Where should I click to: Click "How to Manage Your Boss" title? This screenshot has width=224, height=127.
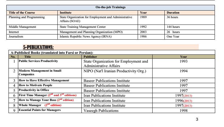coord(36,100)
